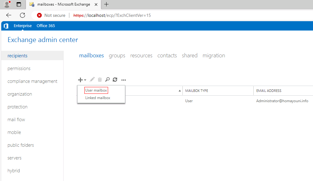Open permissions in the left navigation
The height and width of the screenshot is (181, 313).
click(19, 69)
